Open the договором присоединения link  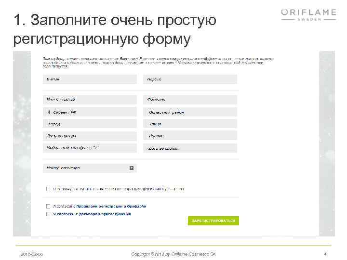tap(105, 214)
